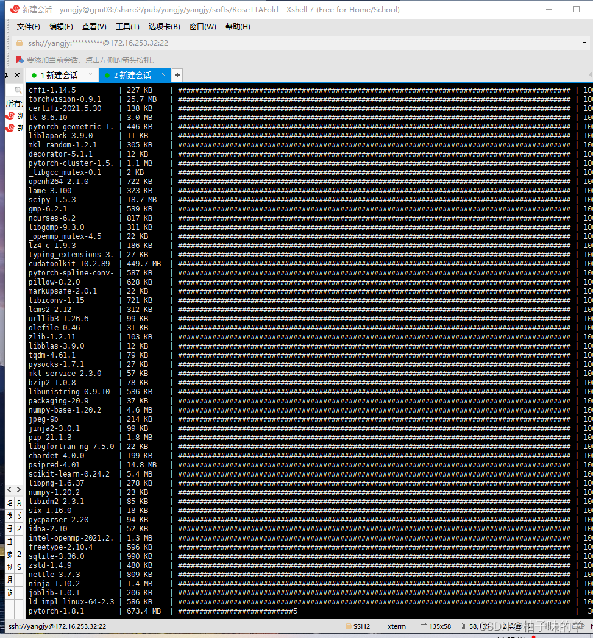The image size is (593, 638).
Task: Click the 'scikit-learn-0.24.2' package name
Action: [x=69, y=474]
